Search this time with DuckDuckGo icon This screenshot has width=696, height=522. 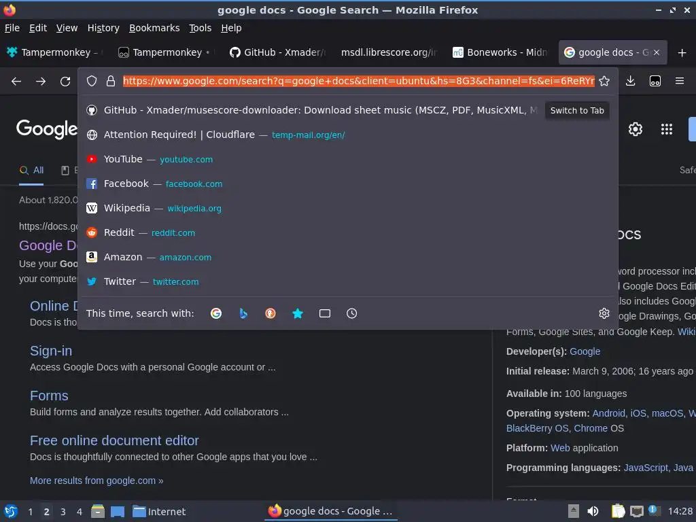tap(271, 313)
